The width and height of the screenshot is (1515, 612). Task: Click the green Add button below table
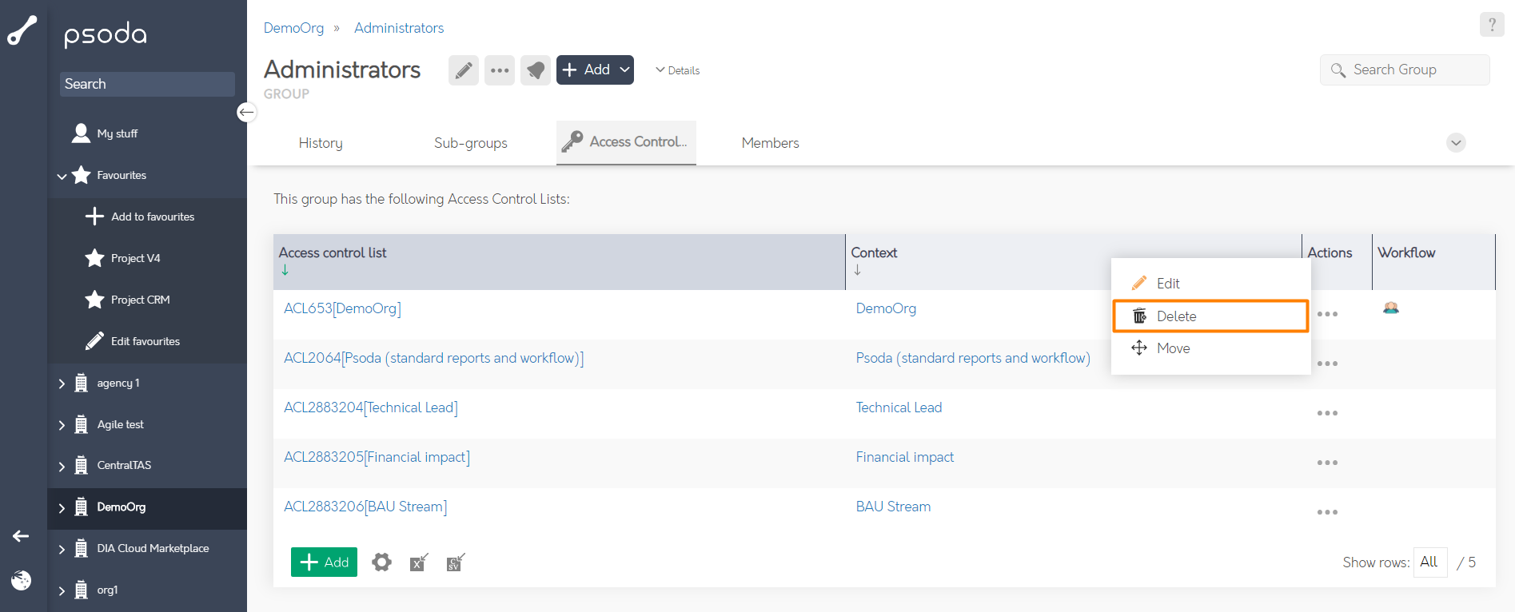(x=324, y=562)
